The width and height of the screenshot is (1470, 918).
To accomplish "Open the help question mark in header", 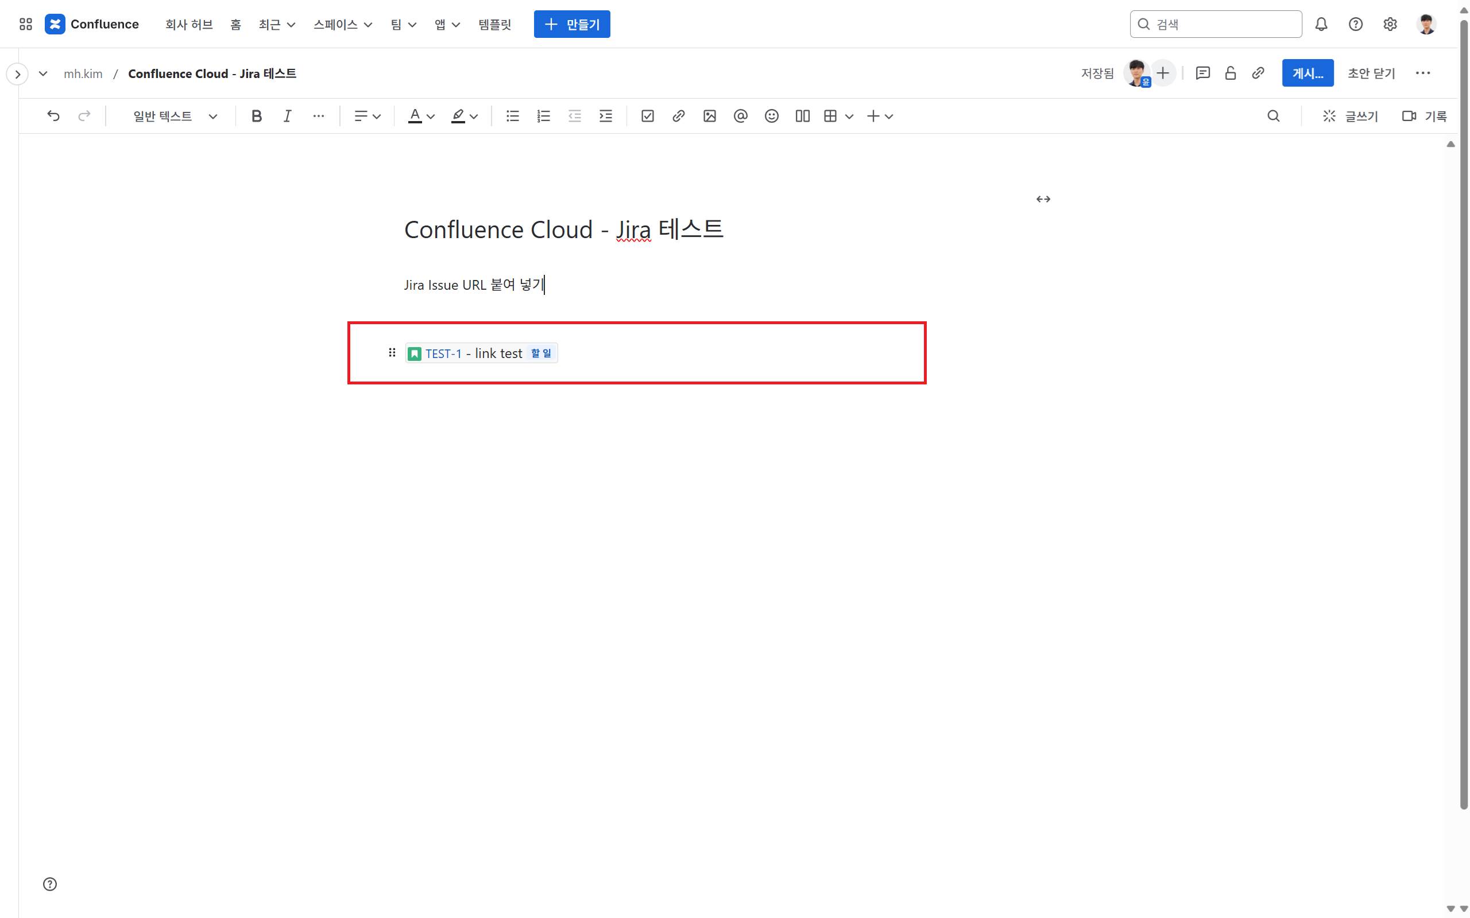I will click(x=1356, y=24).
